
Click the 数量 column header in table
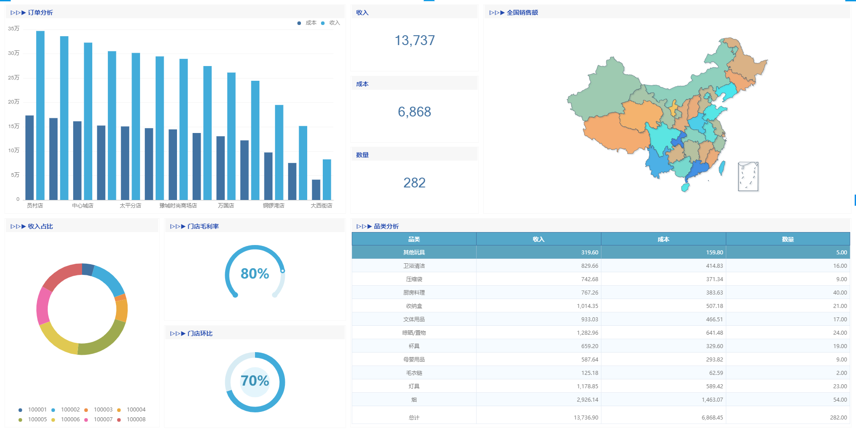[787, 239]
